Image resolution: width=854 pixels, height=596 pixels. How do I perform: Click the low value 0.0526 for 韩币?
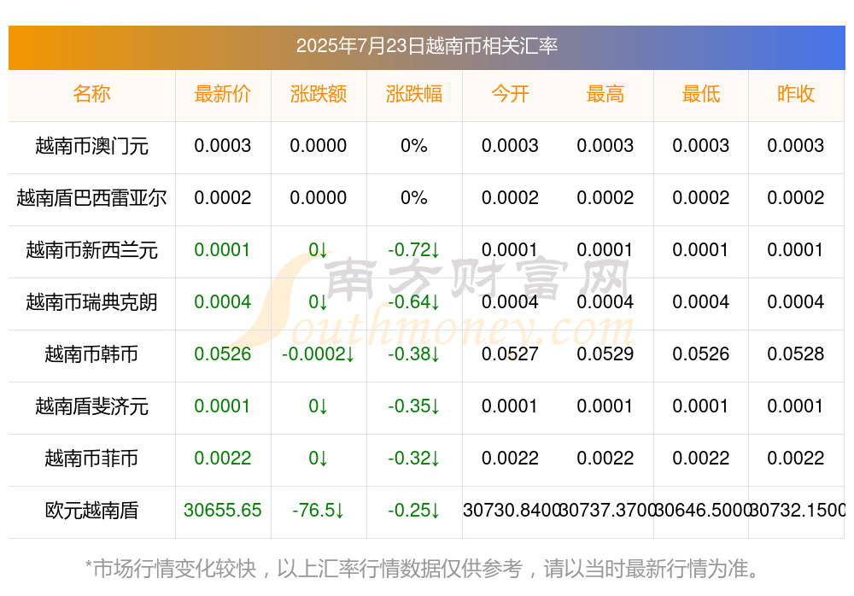701,354
